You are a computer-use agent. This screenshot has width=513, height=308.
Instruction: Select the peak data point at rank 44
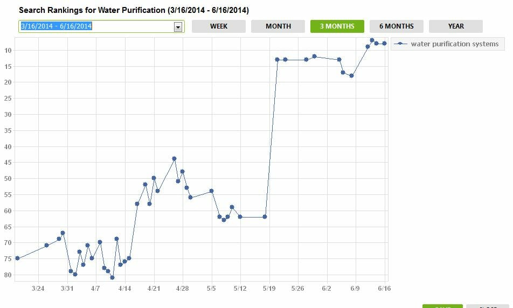[x=175, y=159]
